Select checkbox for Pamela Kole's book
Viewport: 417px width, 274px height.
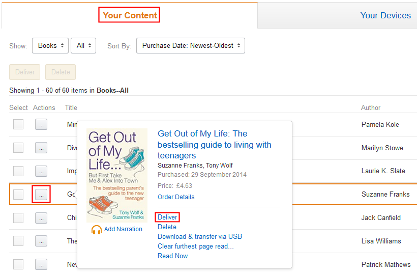click(18, 124)
